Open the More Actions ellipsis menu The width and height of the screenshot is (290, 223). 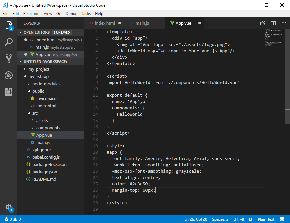click(284, 23)
